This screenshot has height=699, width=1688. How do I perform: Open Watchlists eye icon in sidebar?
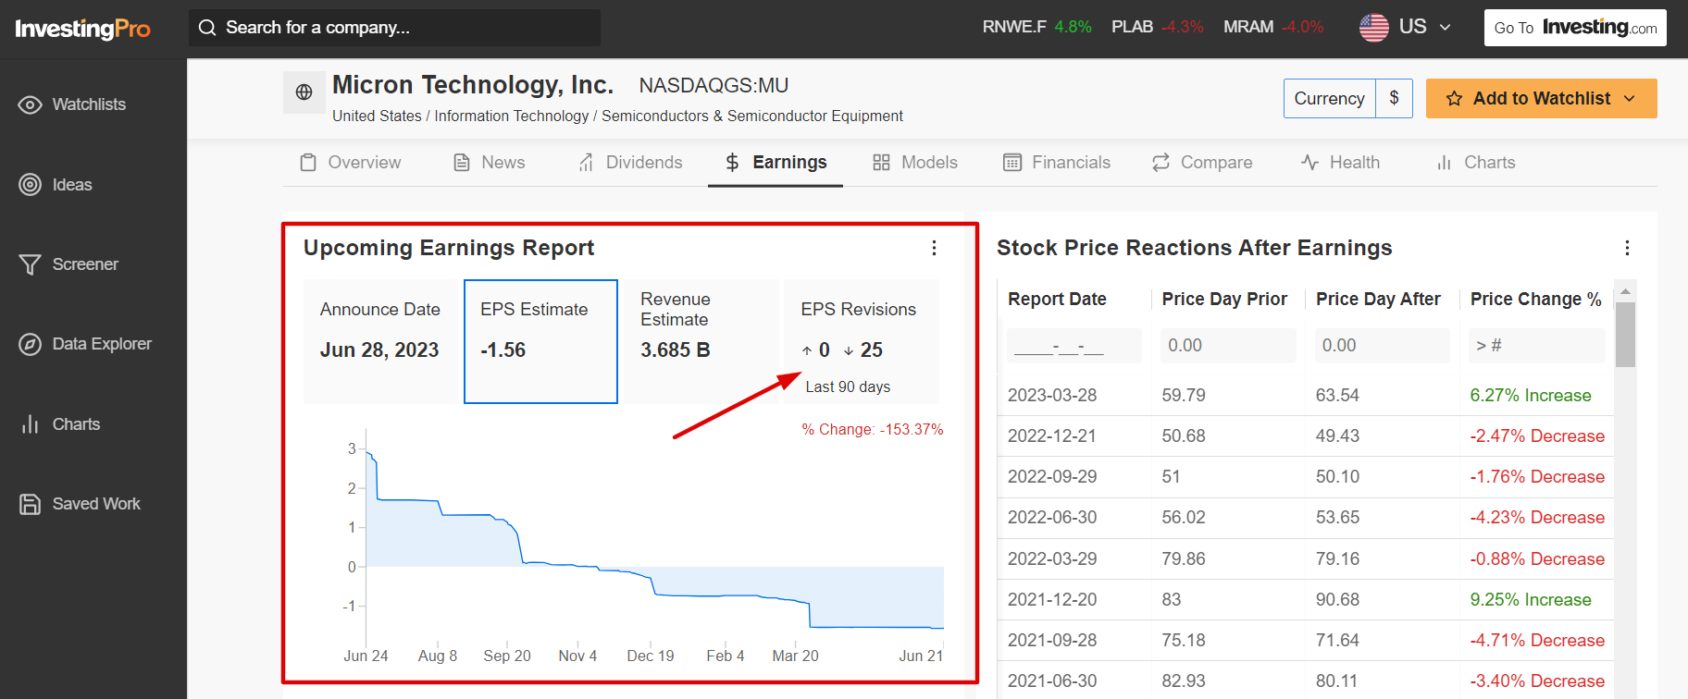coord(31,104)
